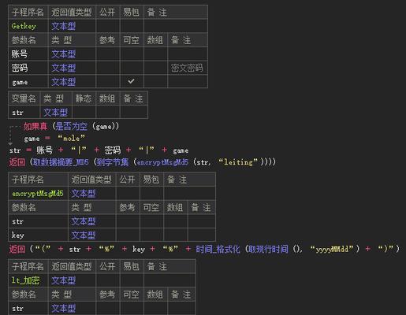Screen dimensions: 406x315
Task: Uncheck the 可空 checkmark for game parameter
Action: point(132,81)
